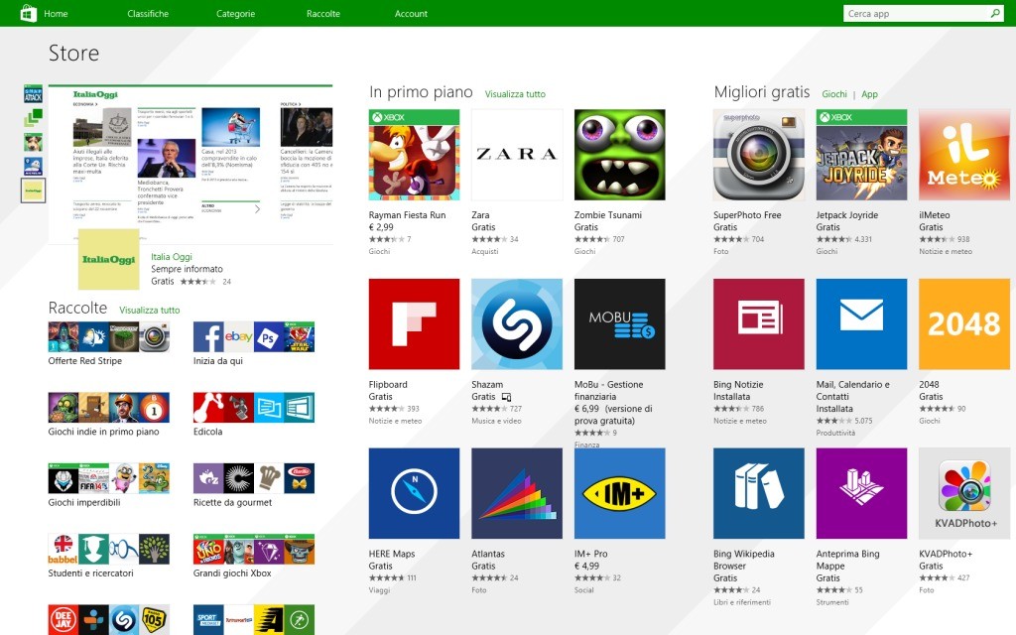Image resolution: width=1016 pixels, height=635 pixels.
Task: Open the Flipboard app tile
Action: pos(414,322)
